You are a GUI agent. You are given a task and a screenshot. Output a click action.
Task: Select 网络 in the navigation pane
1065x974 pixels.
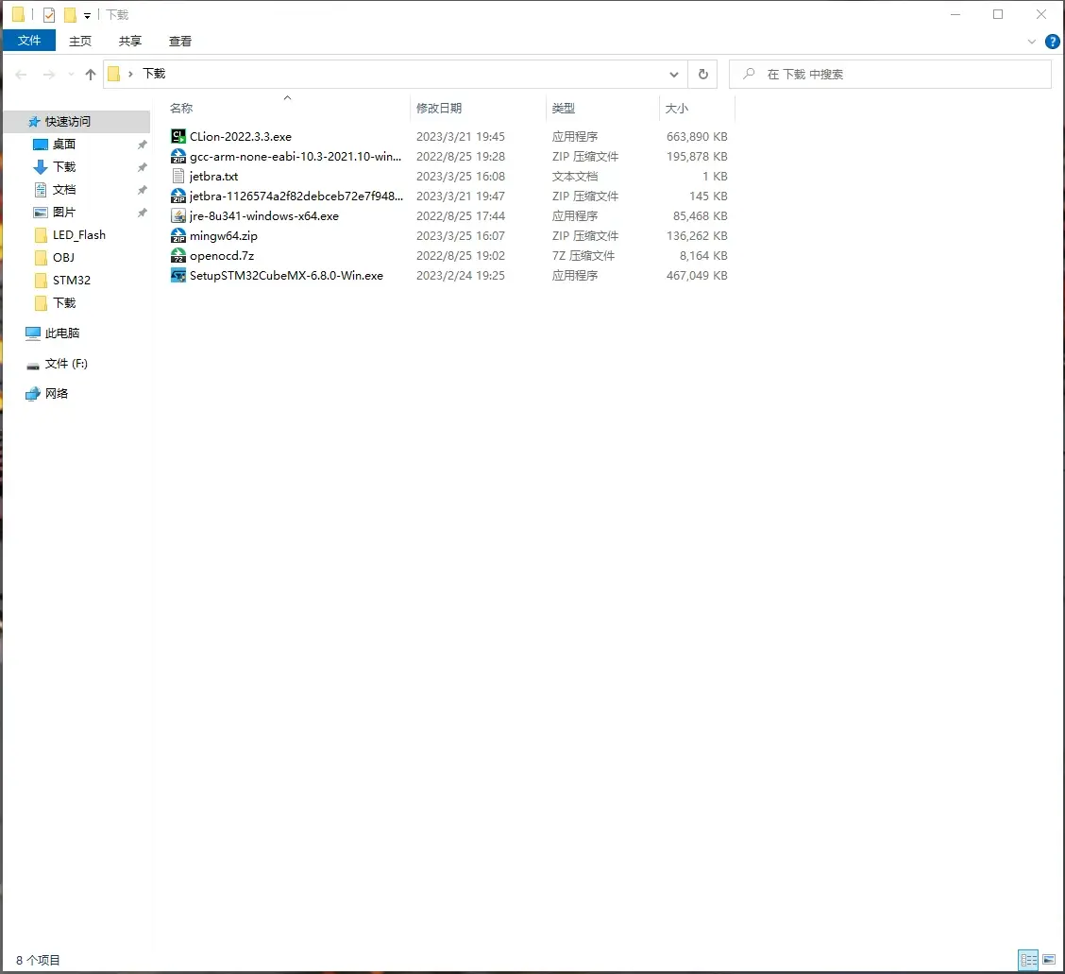coord(57,394)
